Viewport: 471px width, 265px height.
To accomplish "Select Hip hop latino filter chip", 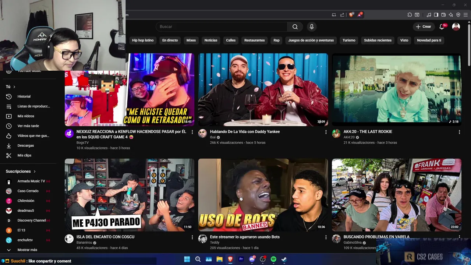I will tap(143, 40).
